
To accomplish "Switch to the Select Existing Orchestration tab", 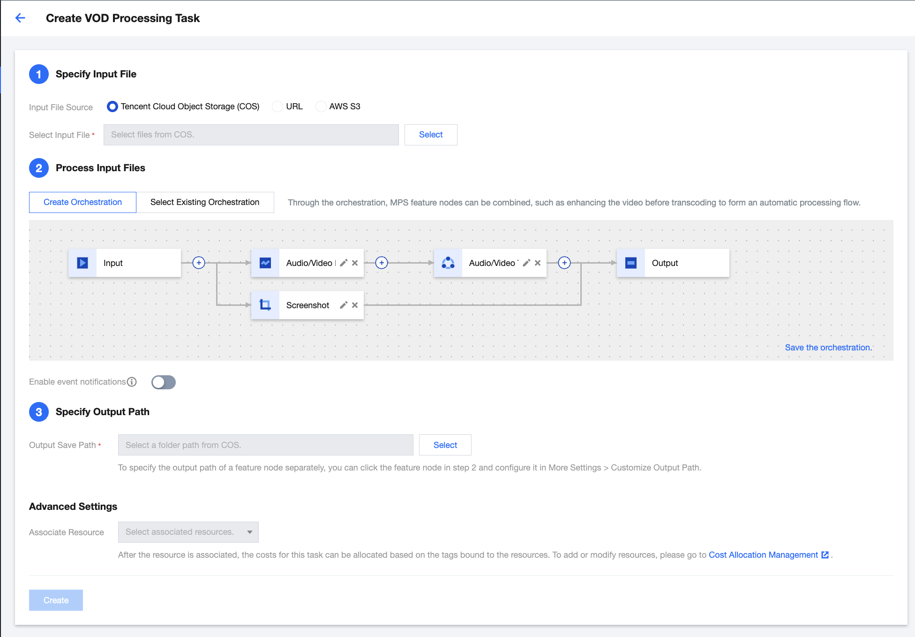I will [205, 202].
